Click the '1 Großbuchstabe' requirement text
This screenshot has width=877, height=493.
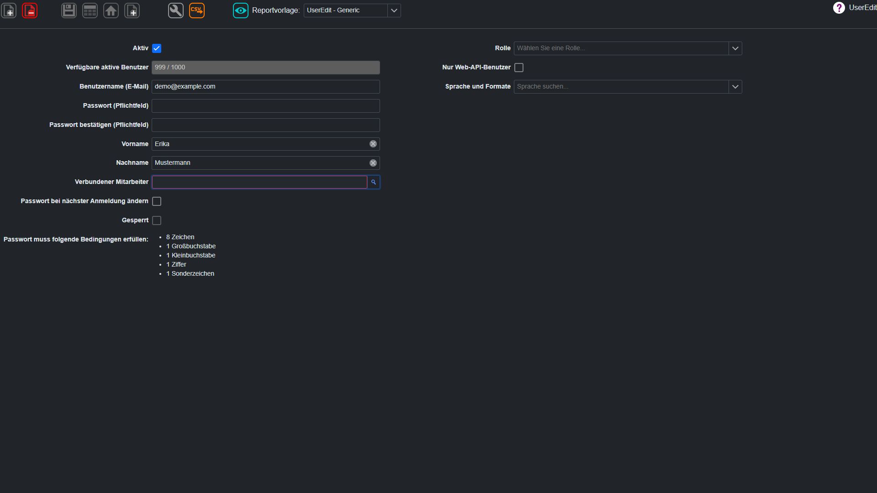coord(191,246)
